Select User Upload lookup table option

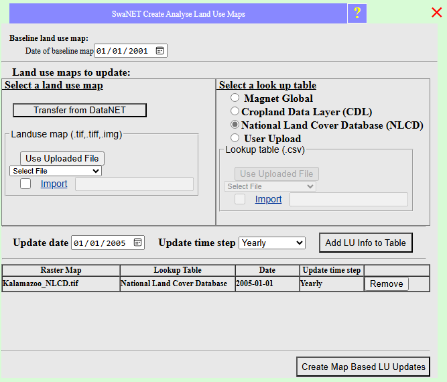point(235,138)
